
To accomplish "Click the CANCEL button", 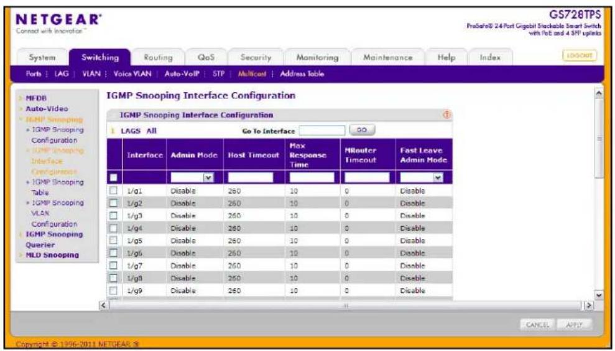I will click(x=537, y=325).
